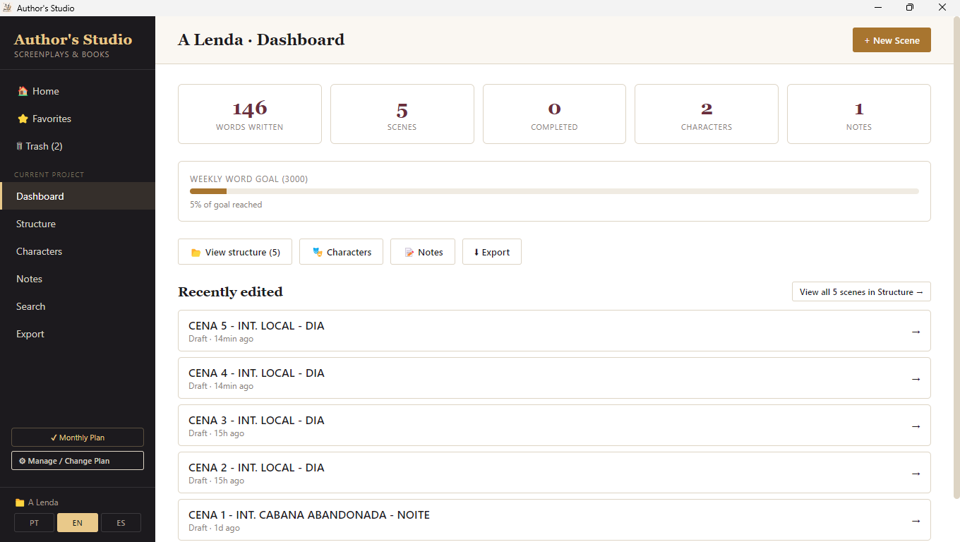Screen dimensions: 960x542
Task: Click the Home house icon
Action: point(23,91)
